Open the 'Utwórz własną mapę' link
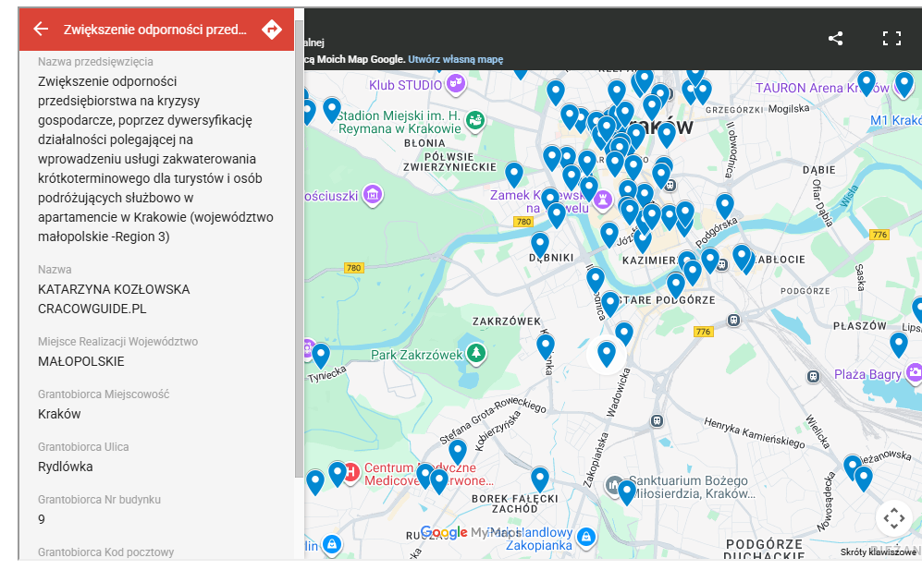922x570 pixels. [455, 59]
